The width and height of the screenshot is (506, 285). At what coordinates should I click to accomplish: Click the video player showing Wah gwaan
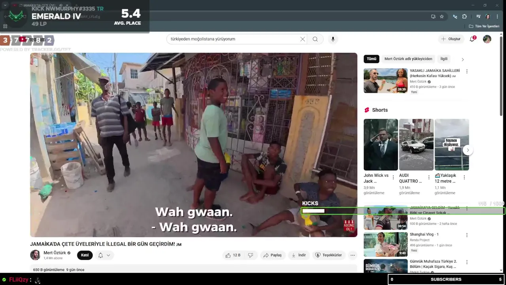194,145
